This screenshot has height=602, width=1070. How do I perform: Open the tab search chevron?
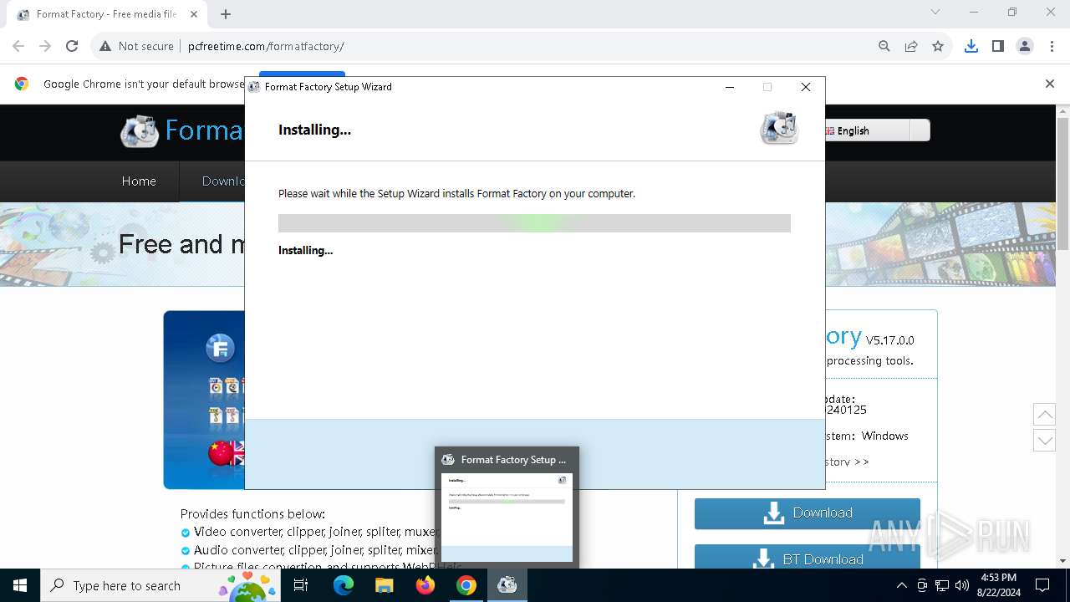click(935, 12)
